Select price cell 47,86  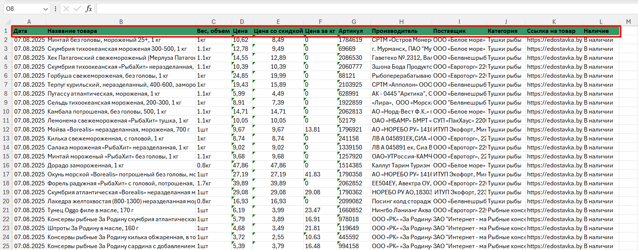(x=242, y=165)
